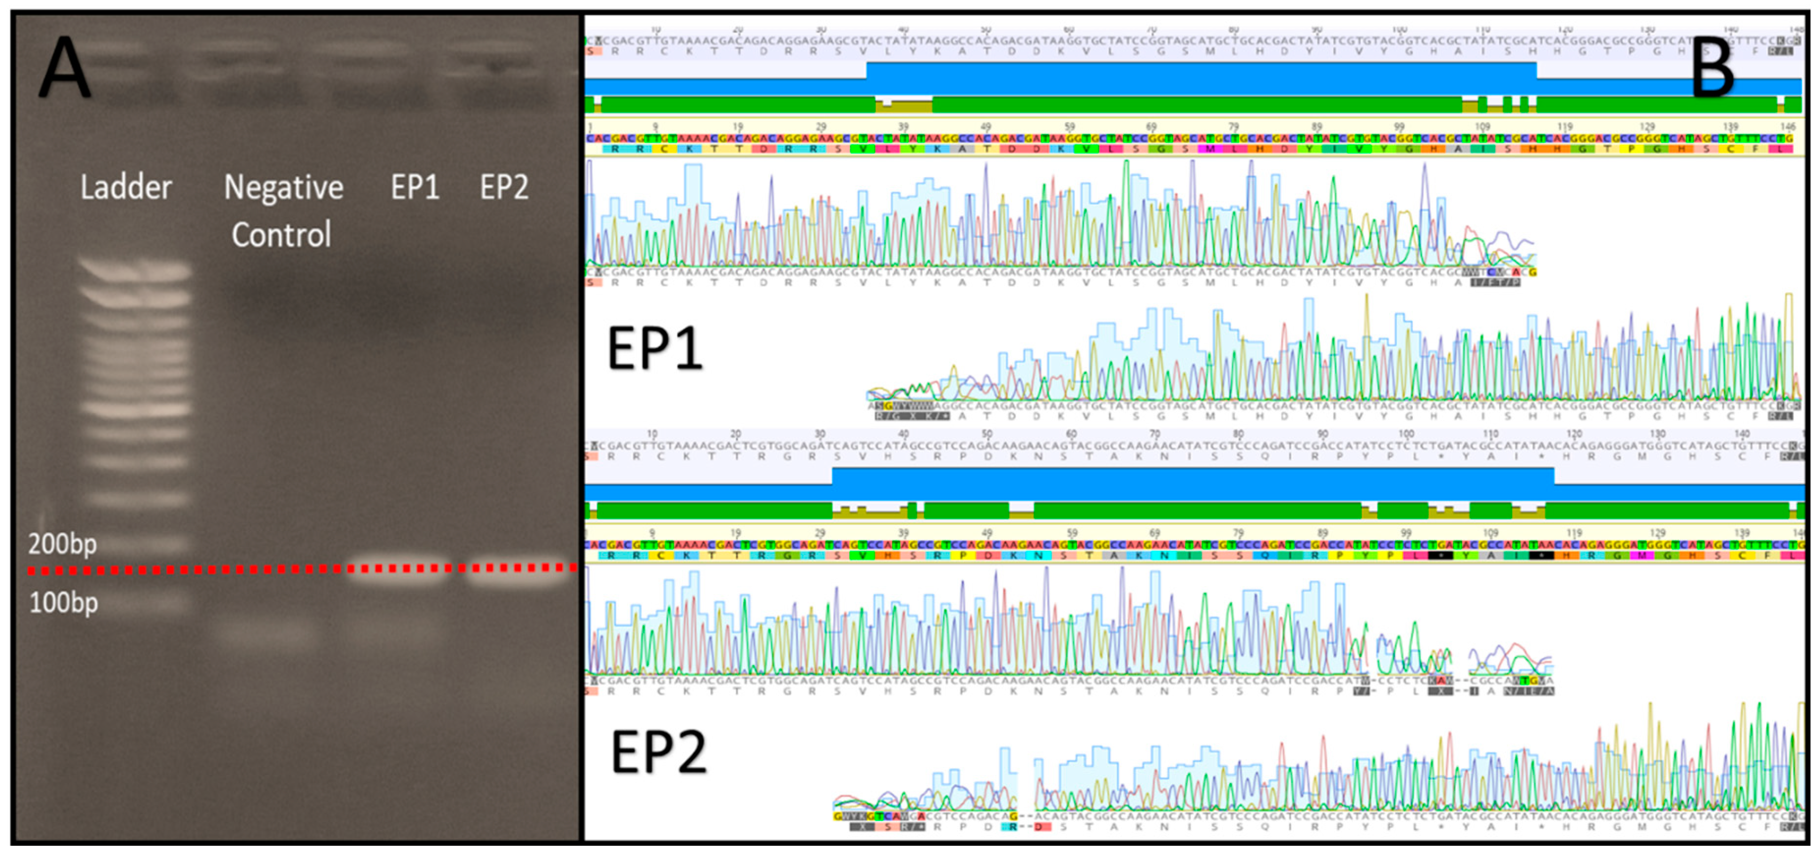Image resolution: width=1819 pixels, height=856 pixels.
Task: Click the panel A letter label
Action: point(65,68)
